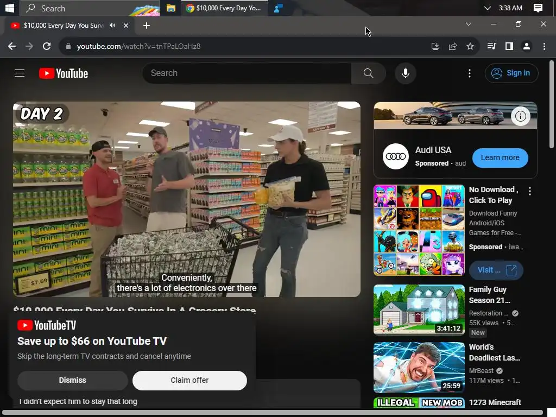Open Family Guy Season 21 title link
The width and height of the screenshot is (556, 417).
coord(489,295)
